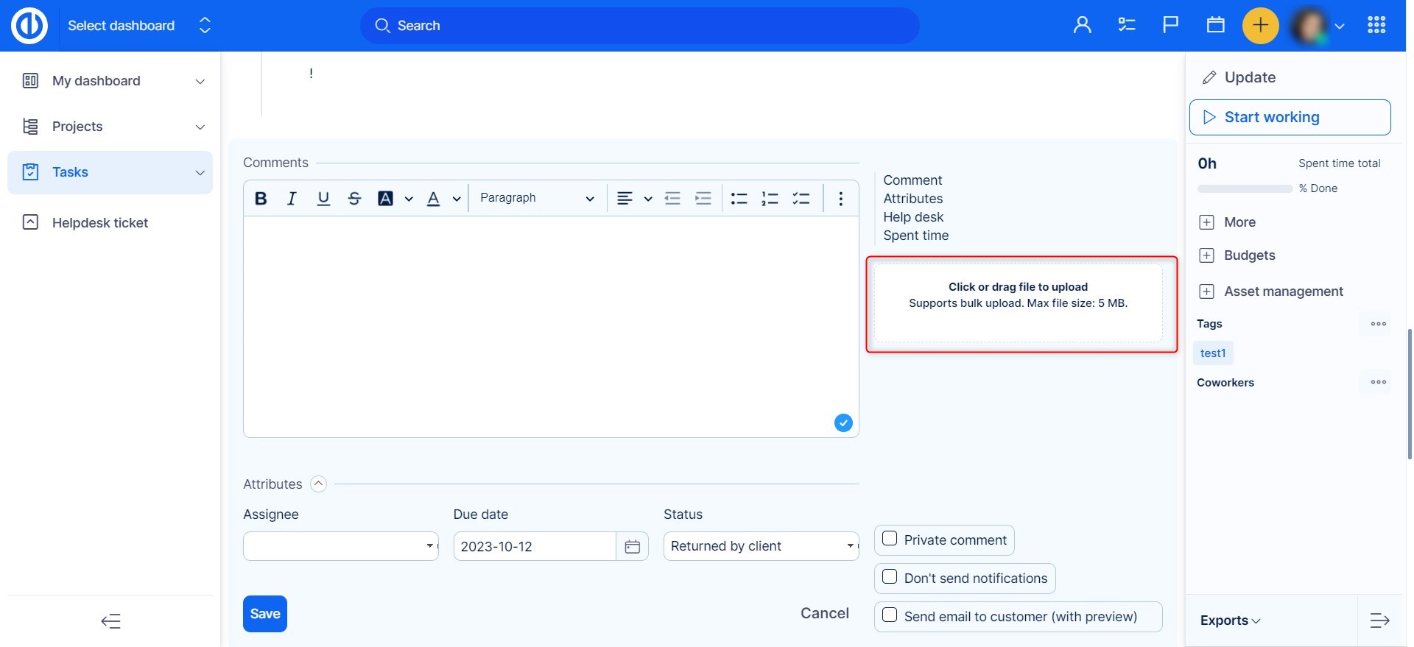Open the calendar icon in top bar
The height and width of the screenshot is (647, 1414).
click(1215, 26)
